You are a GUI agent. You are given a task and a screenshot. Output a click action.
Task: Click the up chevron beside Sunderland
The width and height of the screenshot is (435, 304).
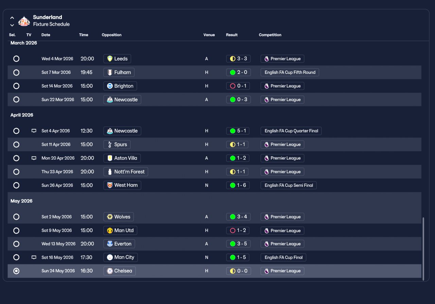(12, 18)
